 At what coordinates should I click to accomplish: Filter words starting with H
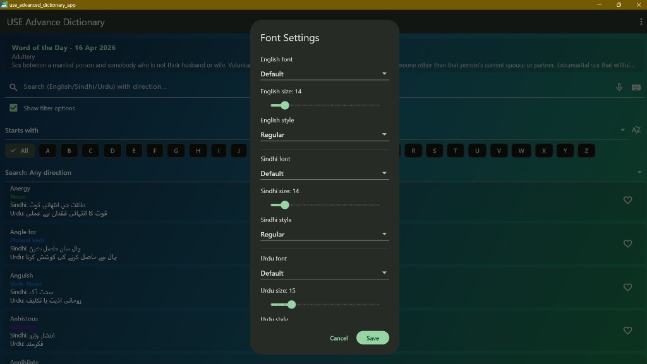(x=198, y=151)
